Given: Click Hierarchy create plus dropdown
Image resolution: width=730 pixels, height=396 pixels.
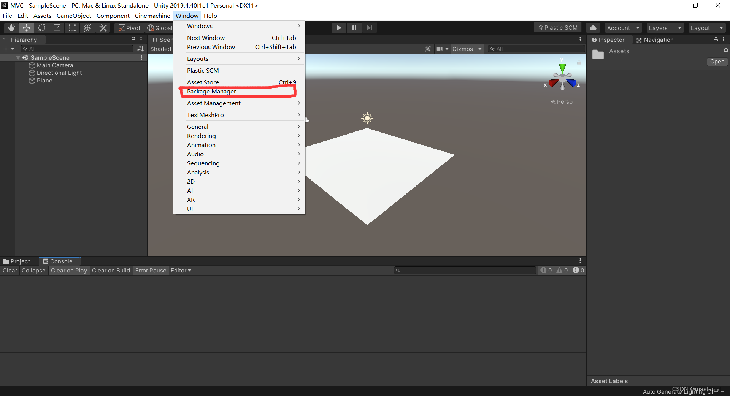Looking at the screenshot, I should coord(8,49).
